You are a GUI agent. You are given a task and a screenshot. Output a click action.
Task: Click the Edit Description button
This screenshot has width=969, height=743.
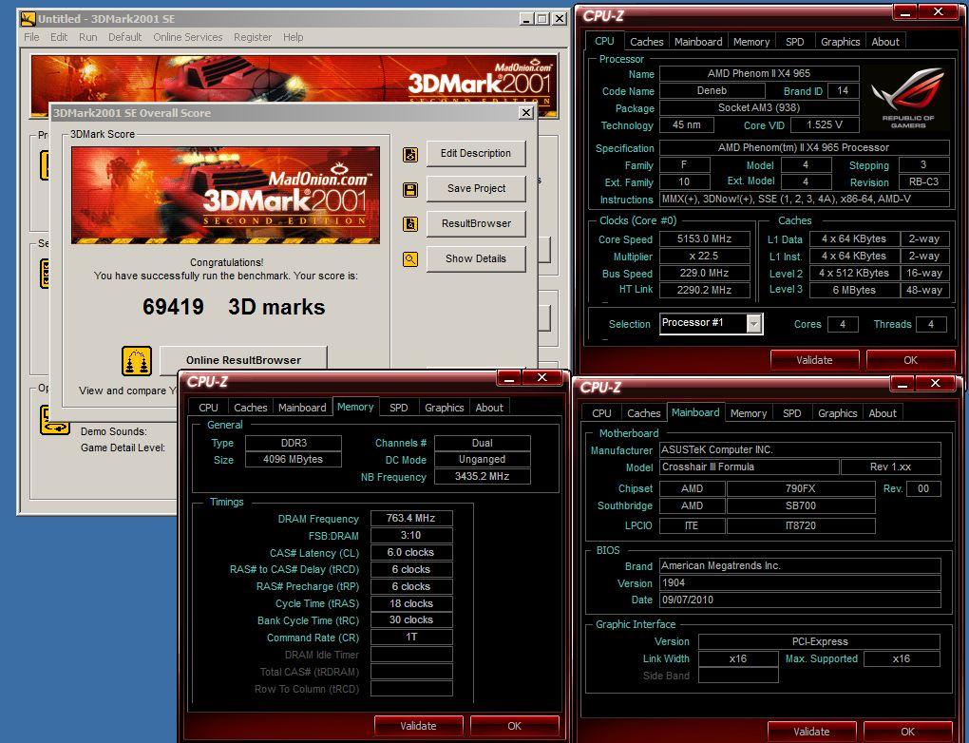[x=476, y=153]
